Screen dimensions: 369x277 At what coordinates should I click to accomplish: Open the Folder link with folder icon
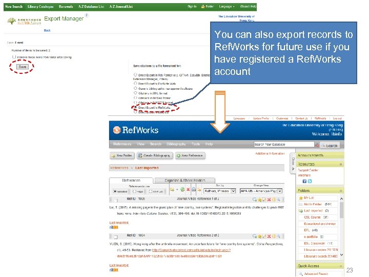[x=208, y=6]
